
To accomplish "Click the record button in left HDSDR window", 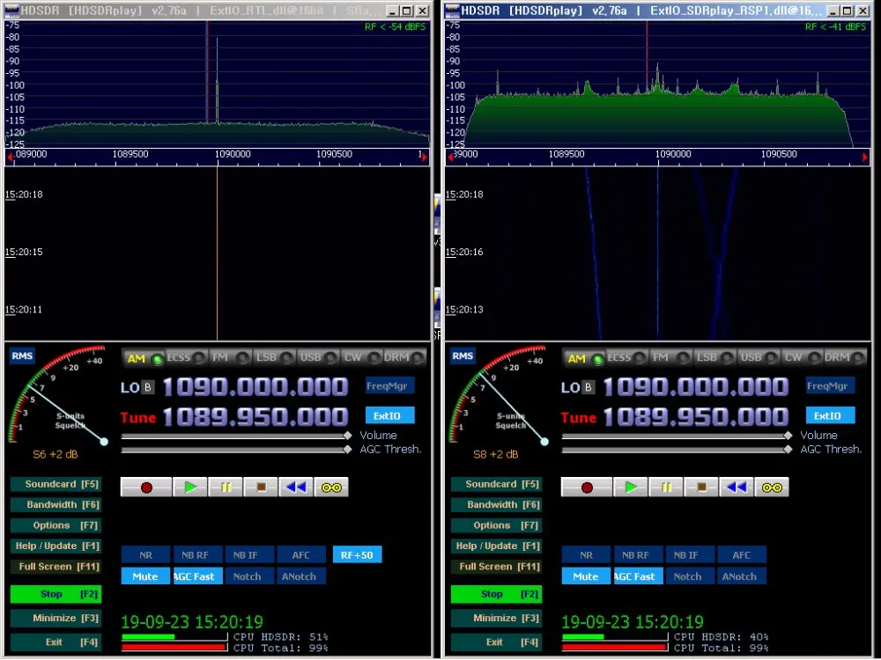I will pyautogui.click(x=146, y=488).
